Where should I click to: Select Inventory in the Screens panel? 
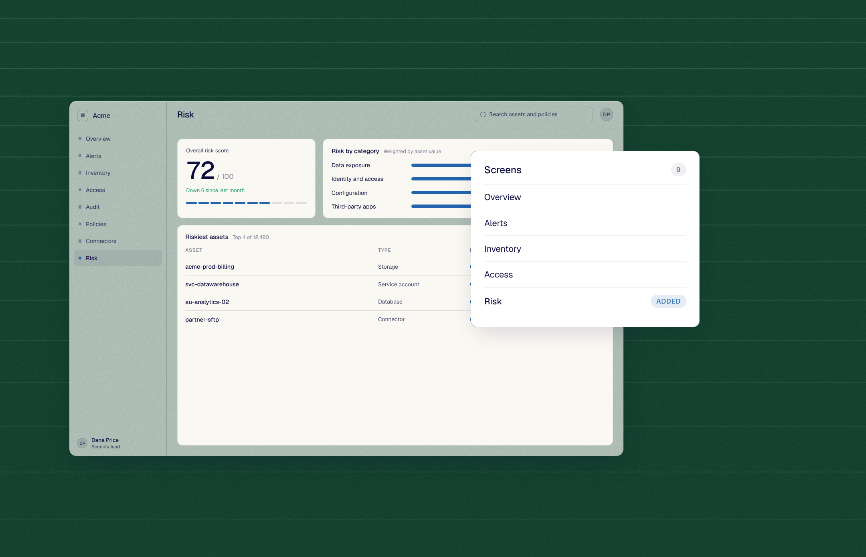(585, 249)
